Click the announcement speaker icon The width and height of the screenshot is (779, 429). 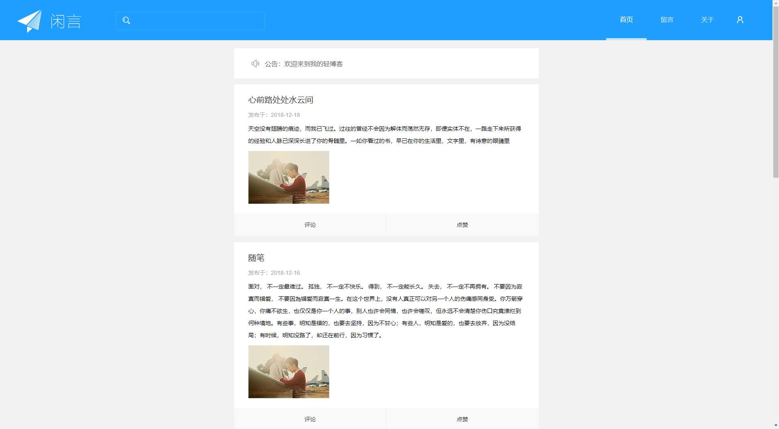pyautogui.click(x=255, y=63)
